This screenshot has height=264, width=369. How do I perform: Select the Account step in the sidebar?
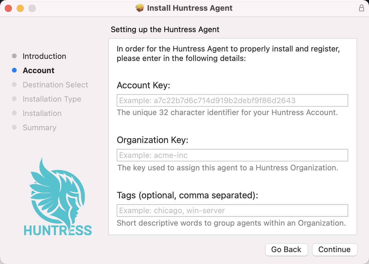coord(38,70)
